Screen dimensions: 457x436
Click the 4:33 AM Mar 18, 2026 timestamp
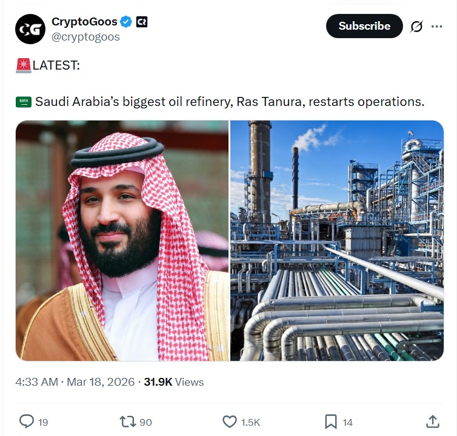(75, 382)
